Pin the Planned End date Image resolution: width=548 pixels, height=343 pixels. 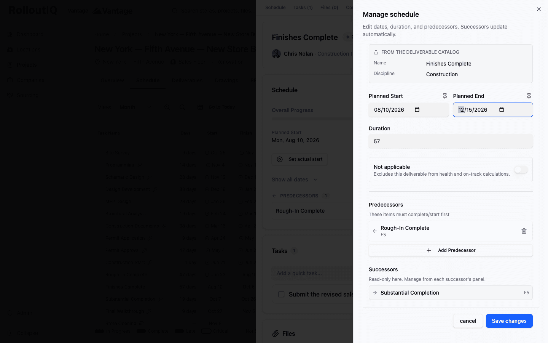529,96
